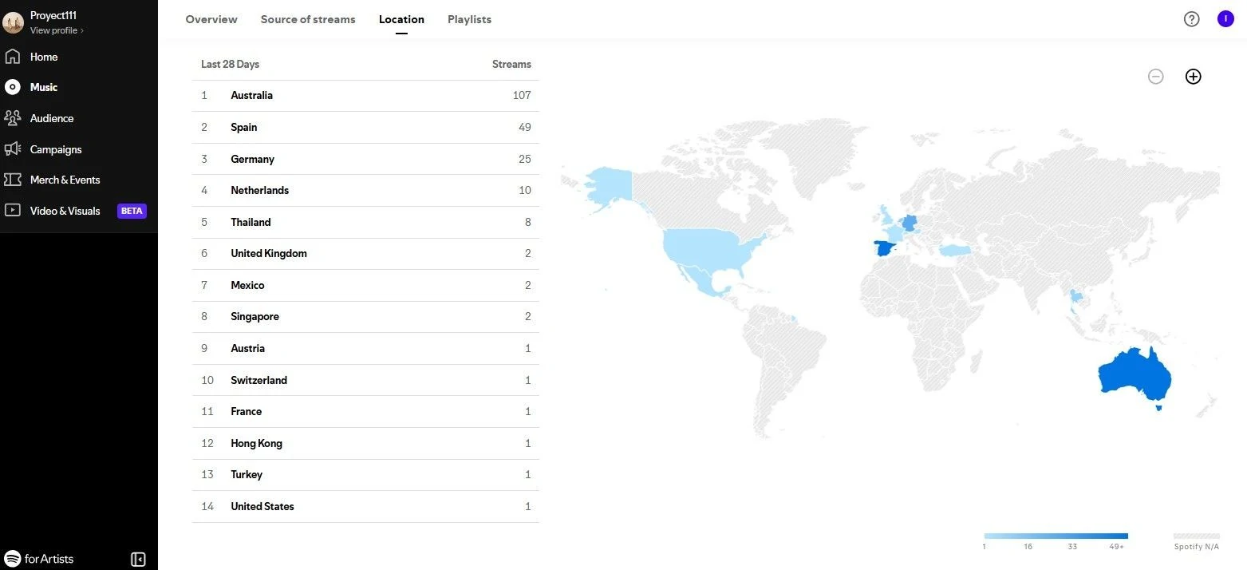
Task: Click the Spain country row
Action: 365,127
